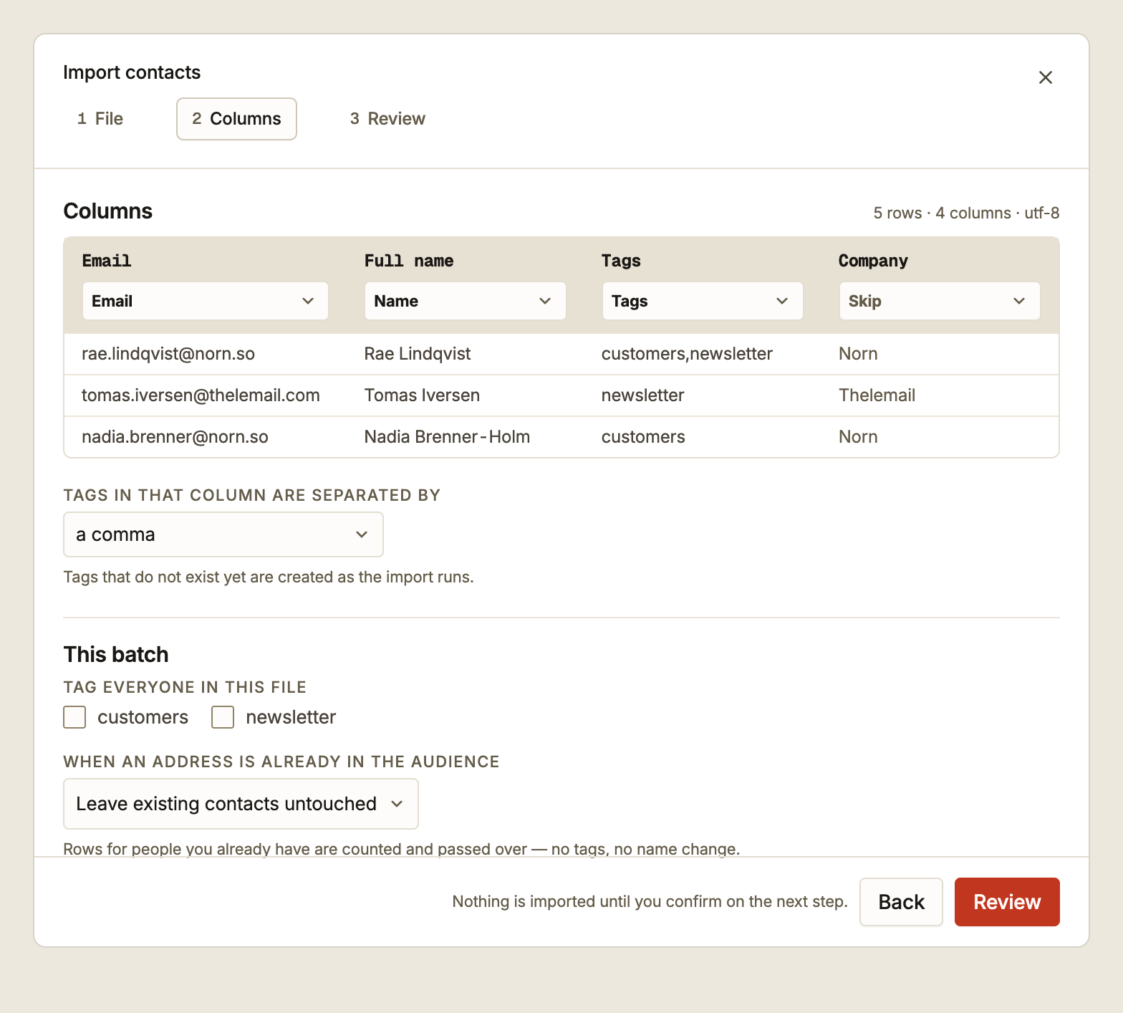1123x1013 pixels.
Task: Click the name Rae Lindqvist
Action: [418, 354]
